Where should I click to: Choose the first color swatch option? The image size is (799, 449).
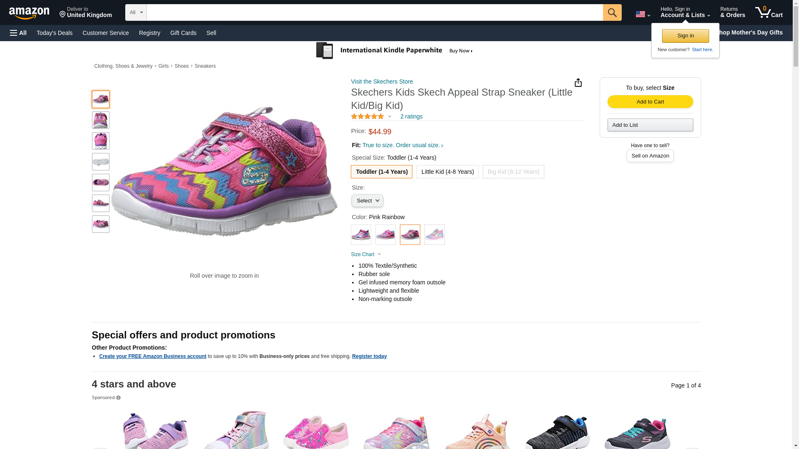pos(361,235)
